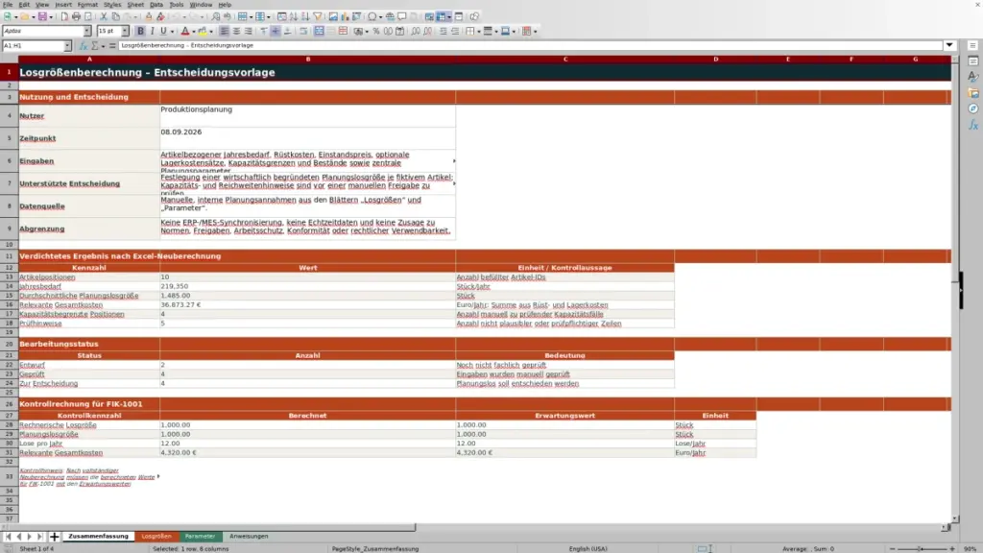The width and height of the screenshot is (983, 553).
Task: Toggle Wrap text button
Action: coord(303,32)
